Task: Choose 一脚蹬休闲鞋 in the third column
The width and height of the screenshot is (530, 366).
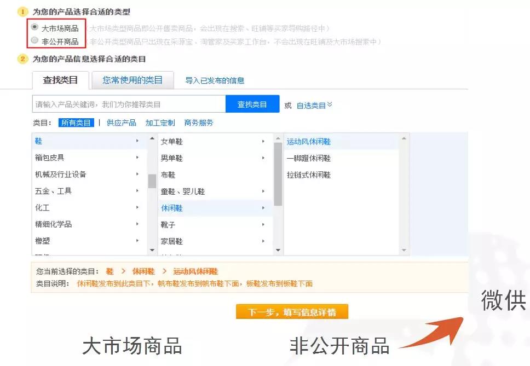Action: (309, 158)
